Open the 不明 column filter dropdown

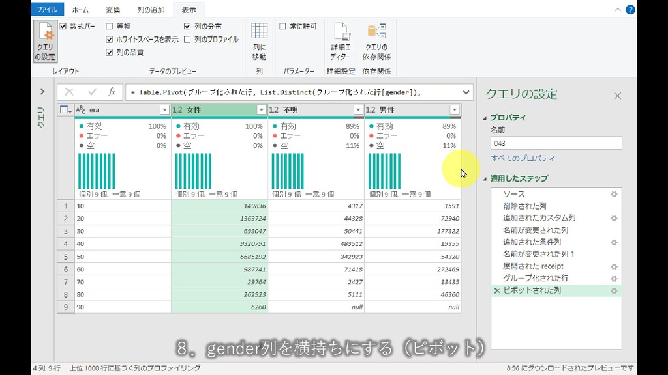[x=358, y=109]
